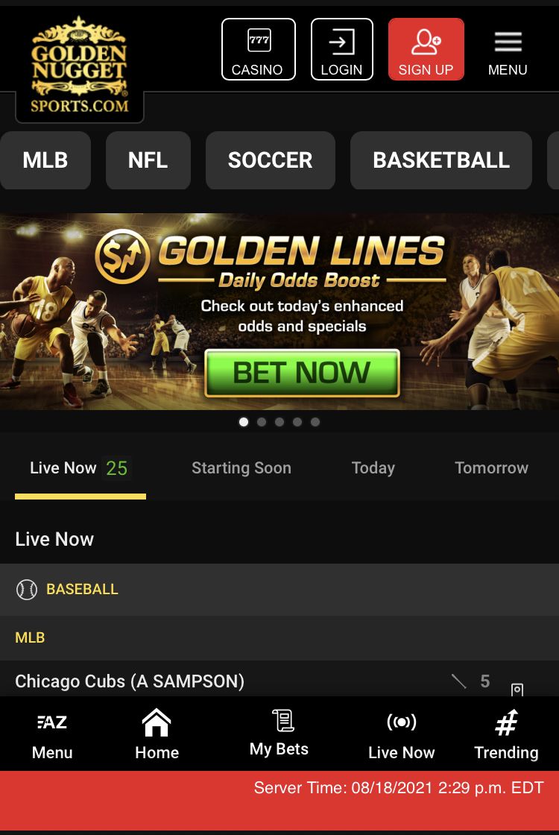This screenshot has width=559, height=835.
Task: Switch to the Tomorrow tab
Action: point(491,467)
